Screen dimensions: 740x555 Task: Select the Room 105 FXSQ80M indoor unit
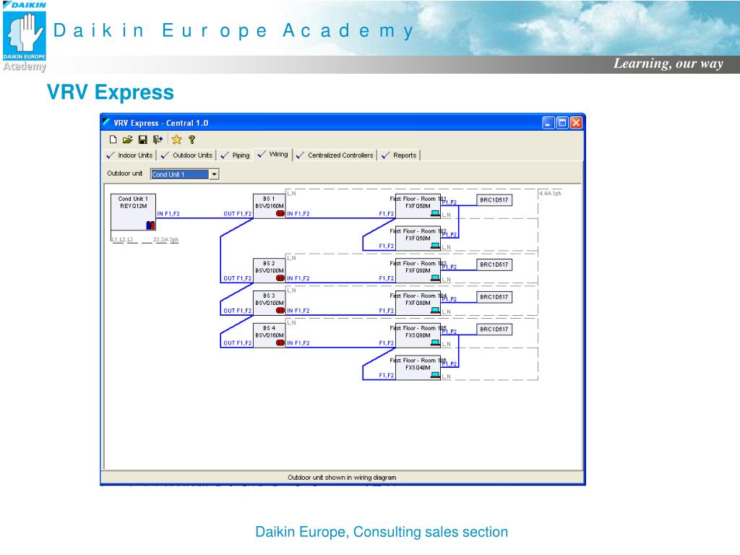(418, 335)
